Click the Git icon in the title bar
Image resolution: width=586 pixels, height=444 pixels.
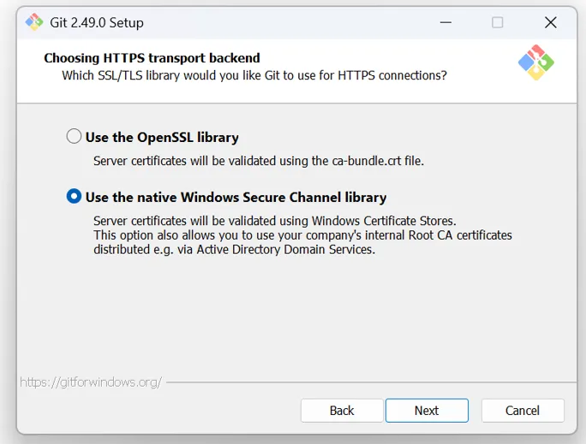[x=34, y=22]
